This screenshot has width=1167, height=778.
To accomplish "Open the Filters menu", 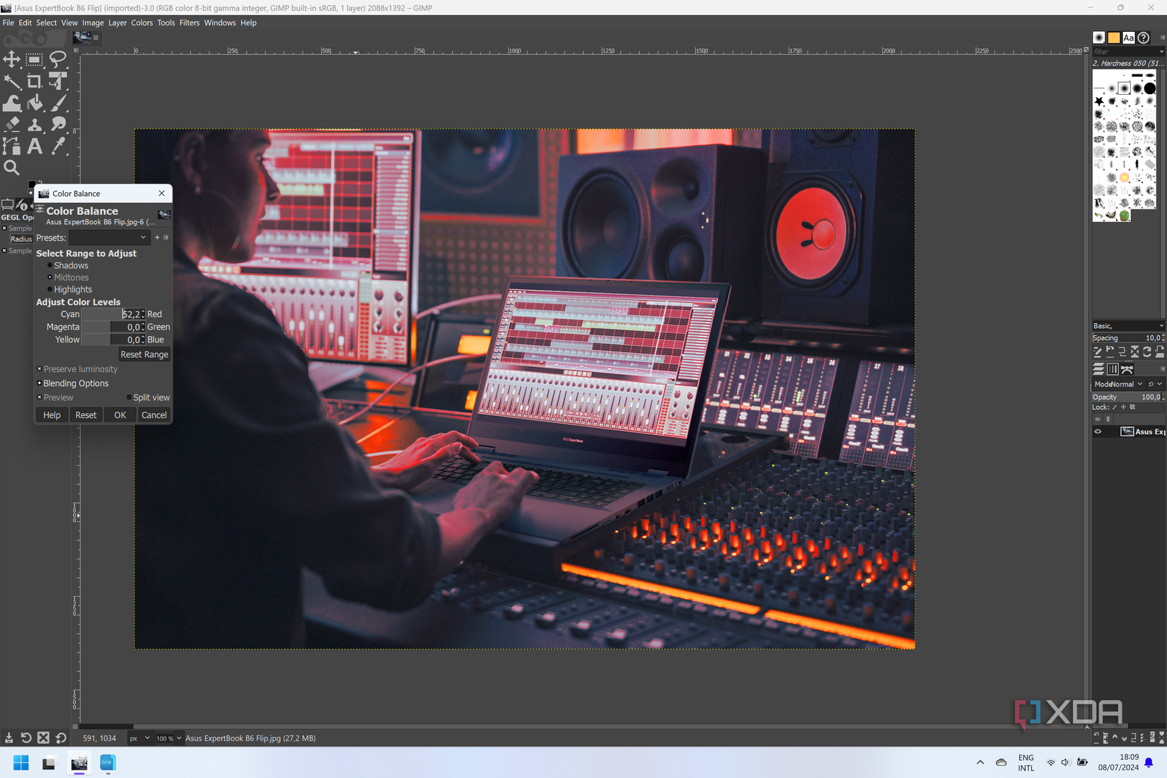I will click(x=189, y=23).
